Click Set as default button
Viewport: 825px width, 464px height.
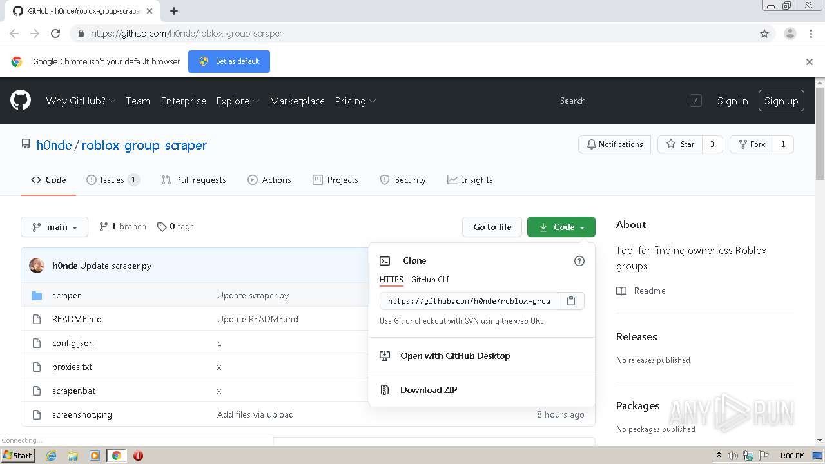pyautogui.click(x=229, y=61)
